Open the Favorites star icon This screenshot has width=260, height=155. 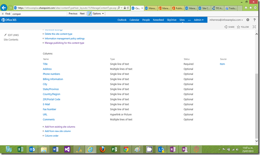coord(251,8)
